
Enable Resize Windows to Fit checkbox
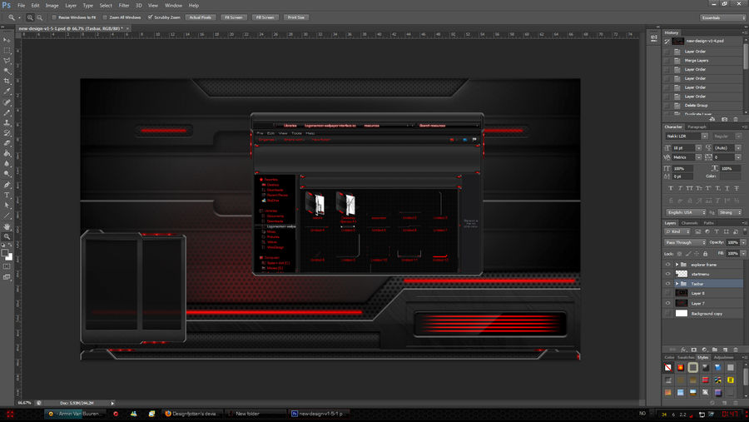pyautogui.click(x=54, y=17)
